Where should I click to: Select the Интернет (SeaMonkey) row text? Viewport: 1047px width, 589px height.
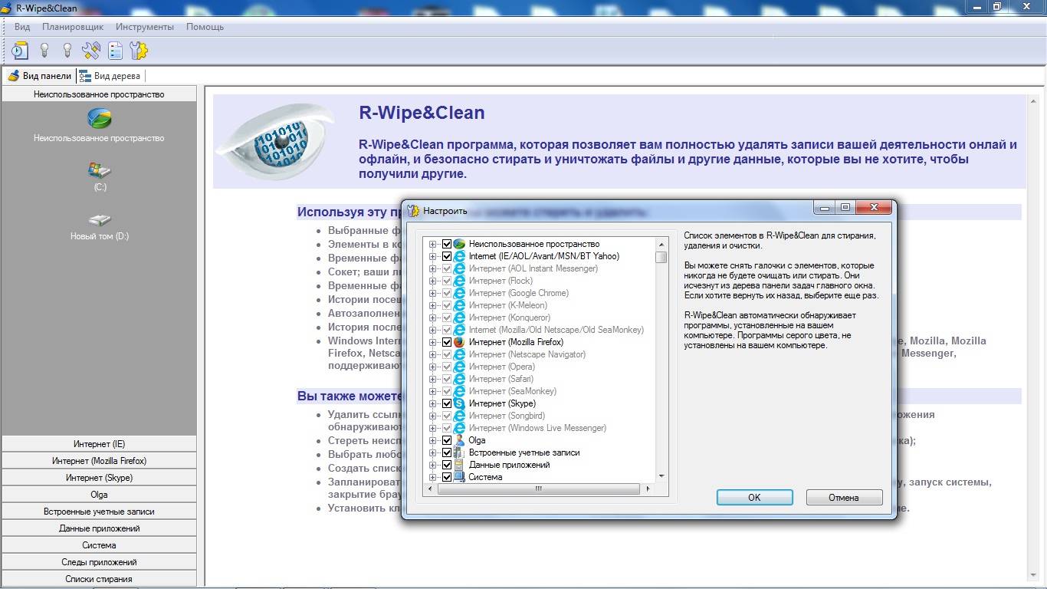pos(512,391)
